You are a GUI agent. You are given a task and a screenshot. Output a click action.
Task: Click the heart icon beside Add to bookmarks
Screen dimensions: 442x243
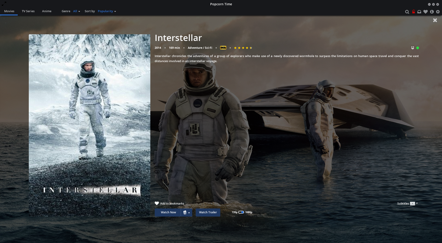pyautogui.click(x=157, y=204)
